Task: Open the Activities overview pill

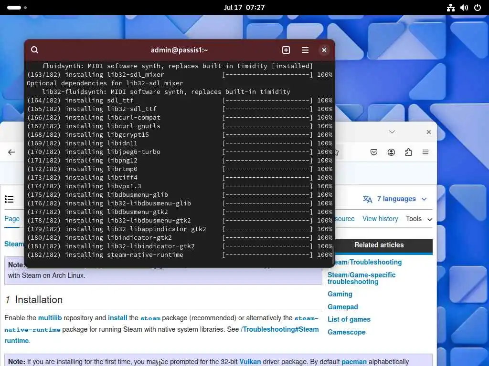Action: pos(17,8)
